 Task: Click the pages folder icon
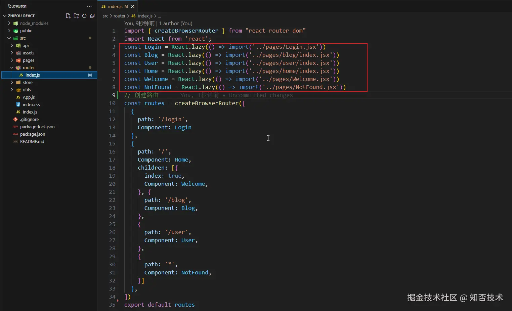18,60
